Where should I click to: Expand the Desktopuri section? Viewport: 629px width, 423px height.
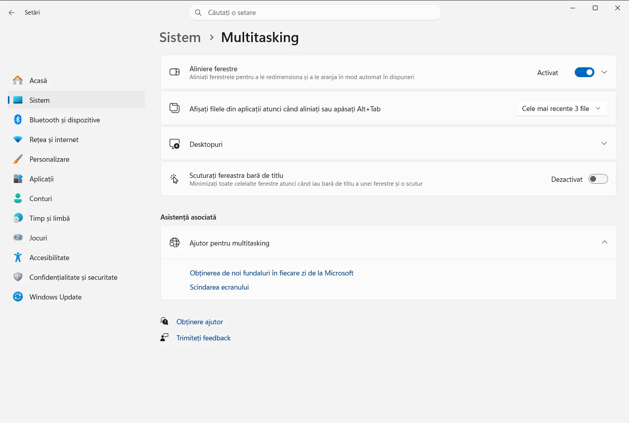pyautogui.click(x=604, y=144)
